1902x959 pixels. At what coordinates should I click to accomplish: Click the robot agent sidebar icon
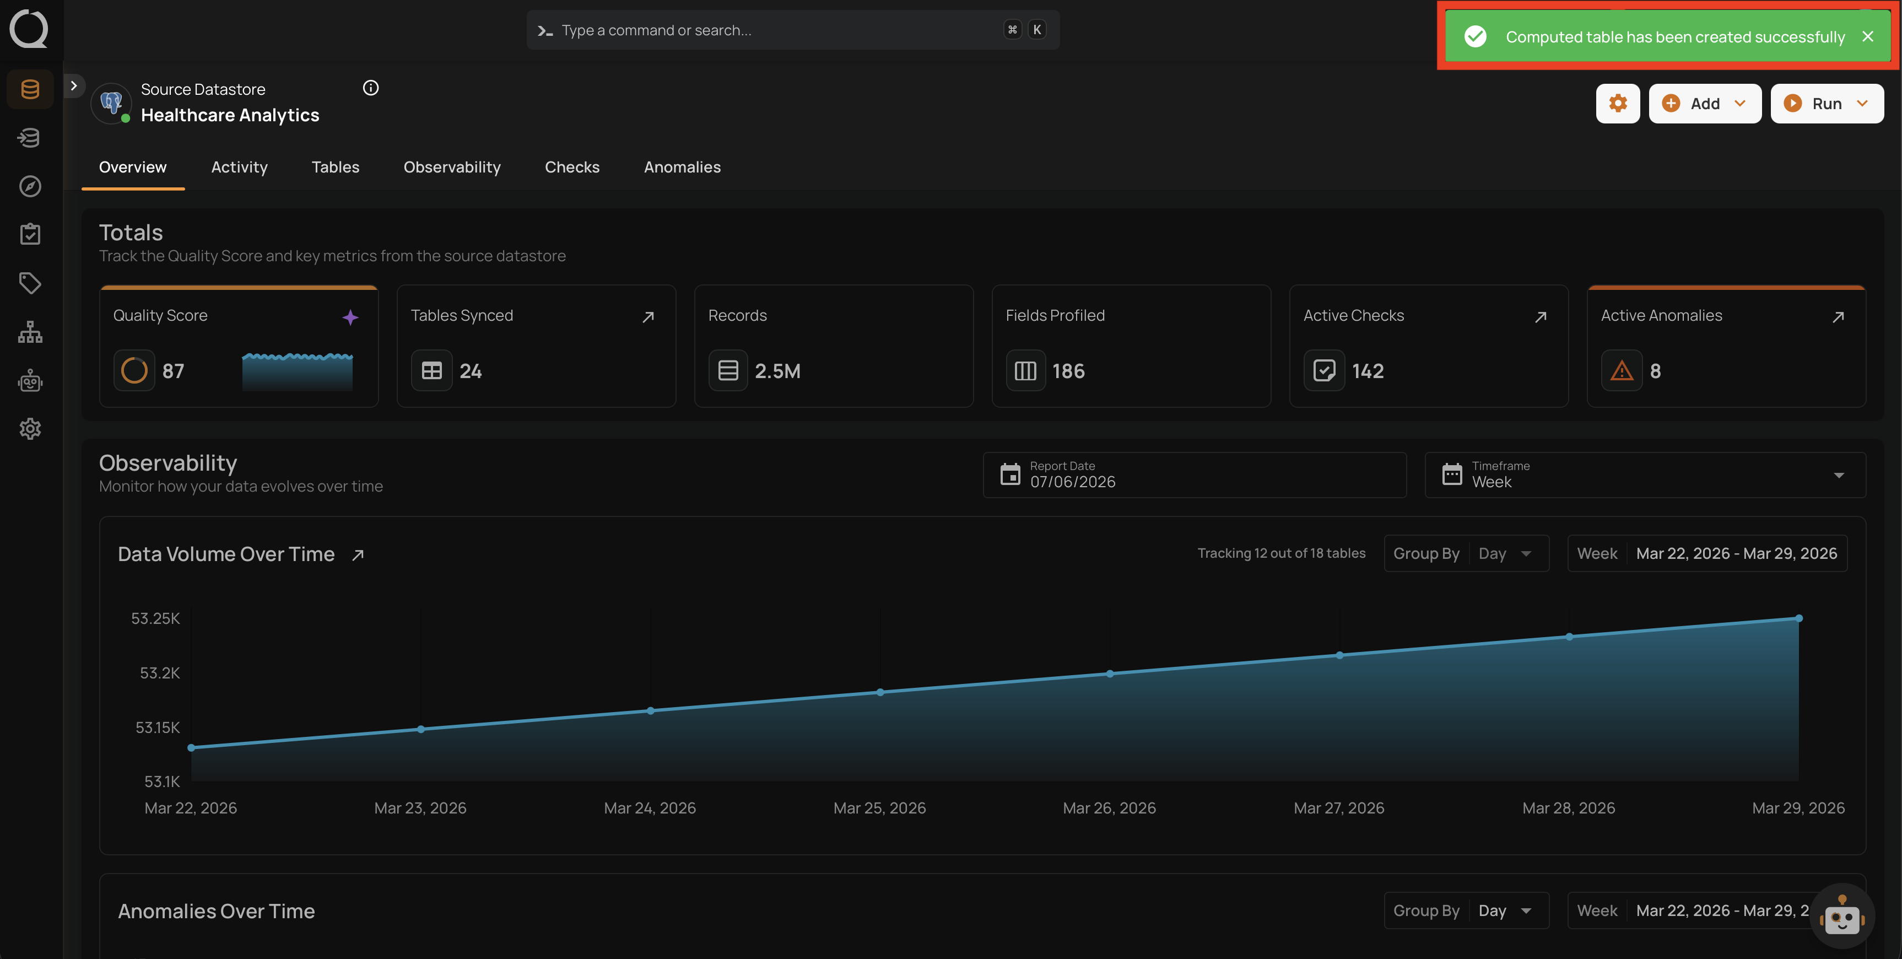pos(30,380)
